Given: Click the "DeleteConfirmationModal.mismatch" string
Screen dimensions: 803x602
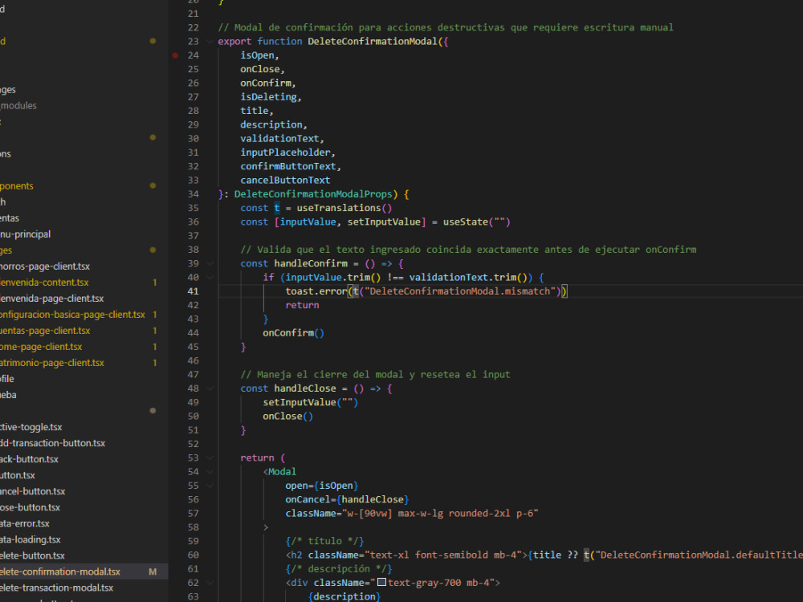Looking at the screenshot, I should click(x=459, y=291).
